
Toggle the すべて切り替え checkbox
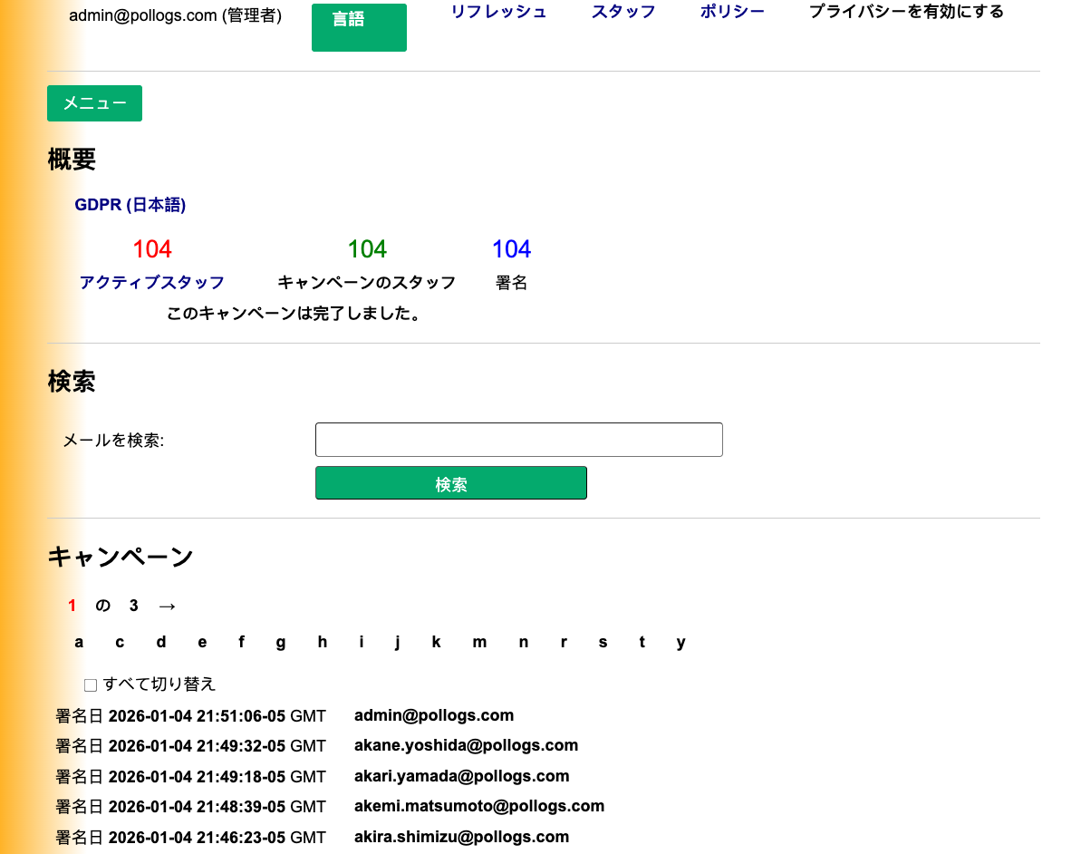91,684
